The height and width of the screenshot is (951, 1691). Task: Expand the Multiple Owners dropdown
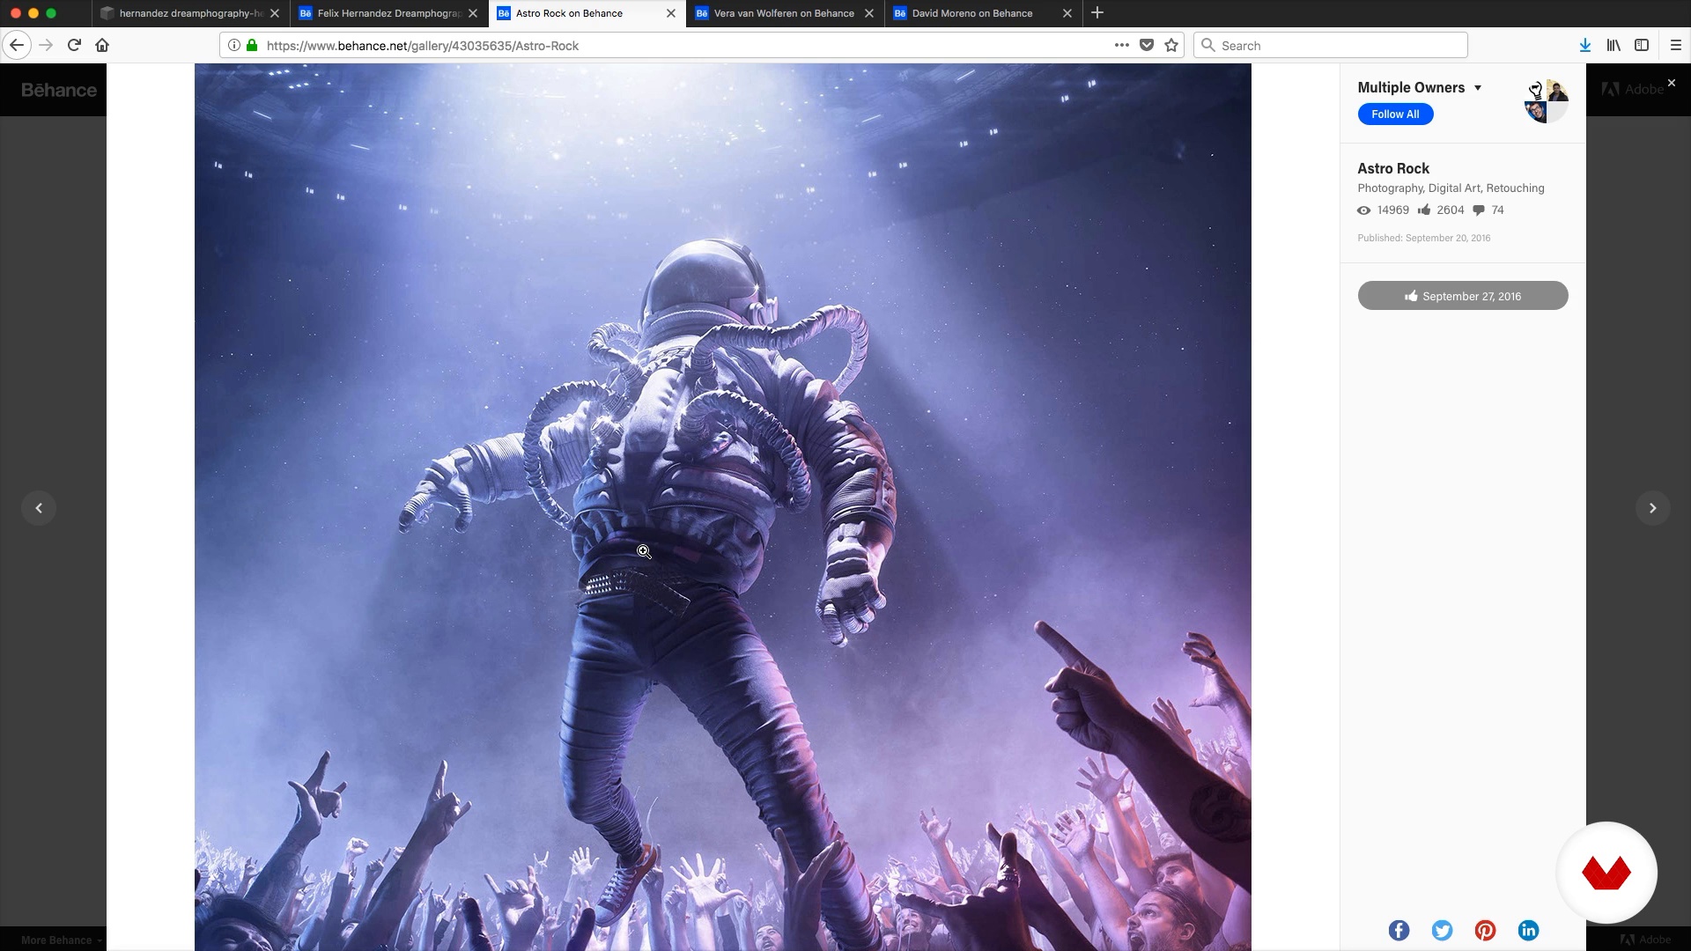coord(1420,87)
